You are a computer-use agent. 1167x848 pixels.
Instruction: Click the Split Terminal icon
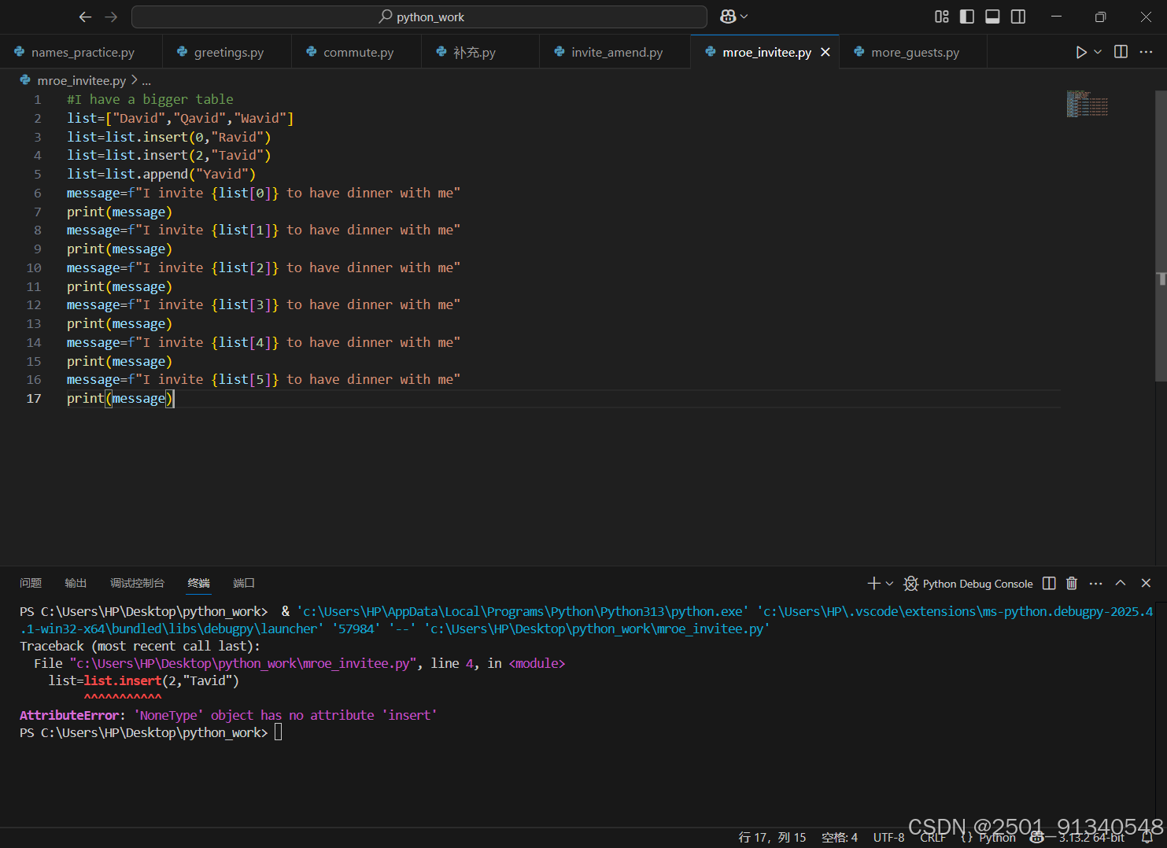tap(1048, 583)
